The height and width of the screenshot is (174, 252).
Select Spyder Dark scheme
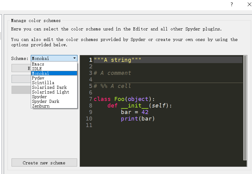coord(54,101)
